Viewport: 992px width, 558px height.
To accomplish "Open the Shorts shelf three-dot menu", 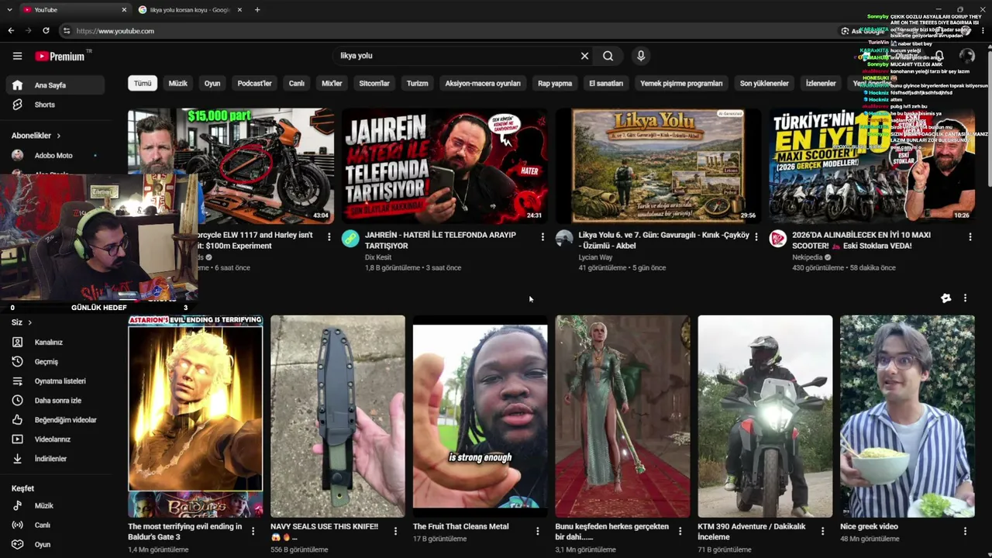I will pyautogui.click(x=965, y=298).
